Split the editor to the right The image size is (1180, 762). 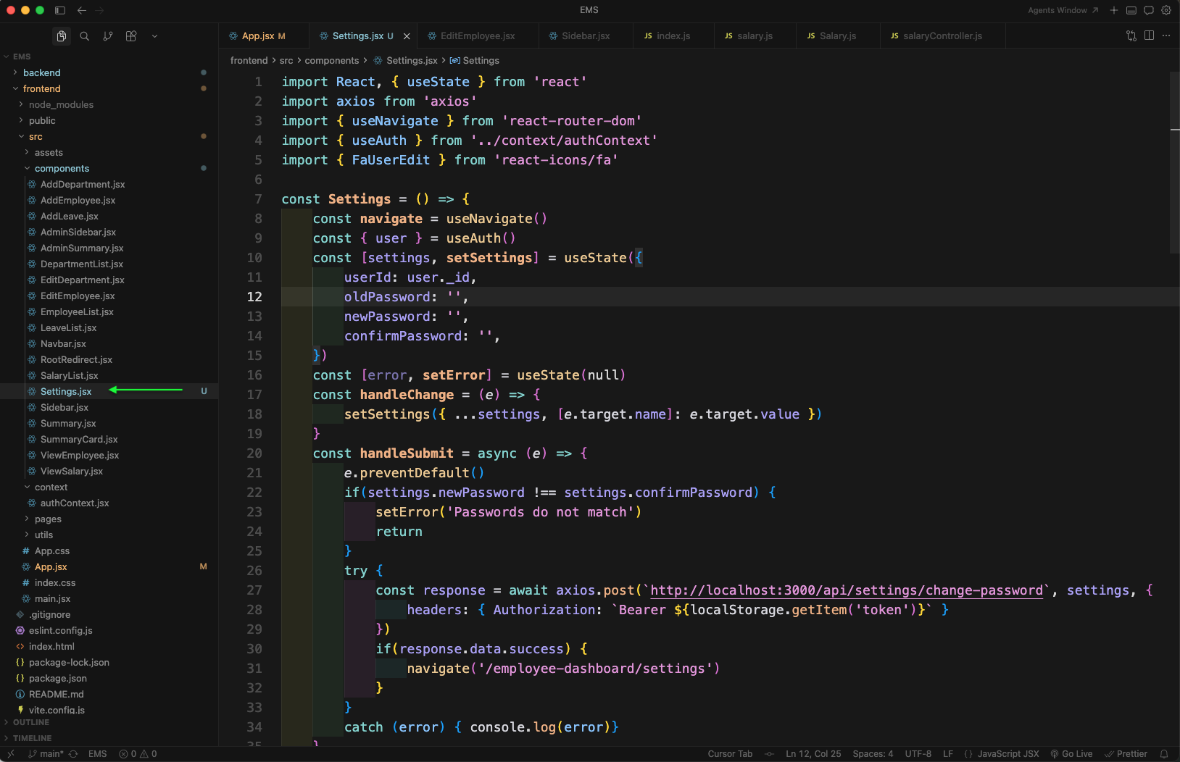pos(1149,35)
